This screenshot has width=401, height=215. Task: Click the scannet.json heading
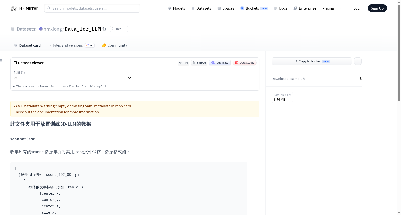23,139
